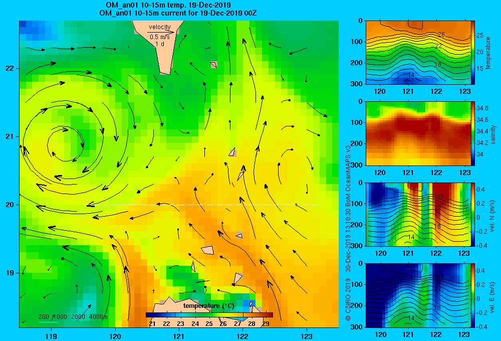
Task: Click the "temperature (°C)" color bar label
Action: click(x=208, y=306)
